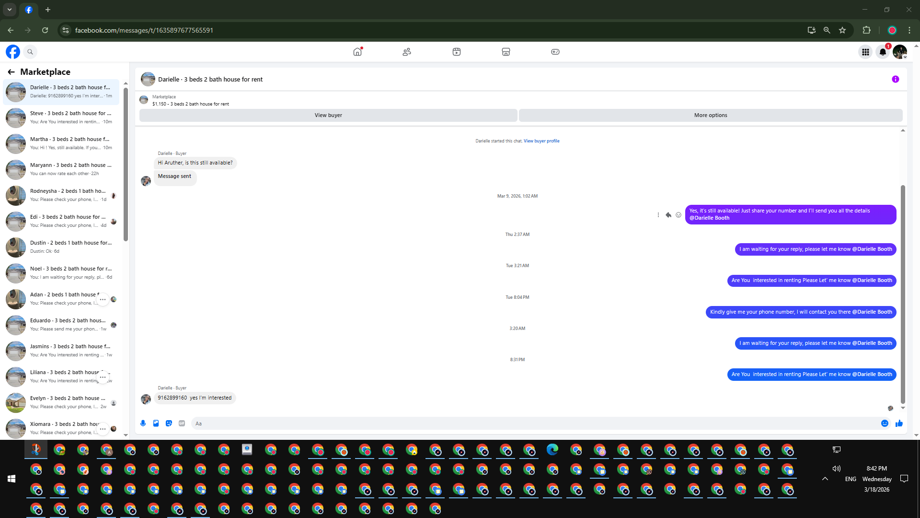Screen dimensions: 920x518
Task: Click the conversation list scrollbar
Action: pos(126,163)
